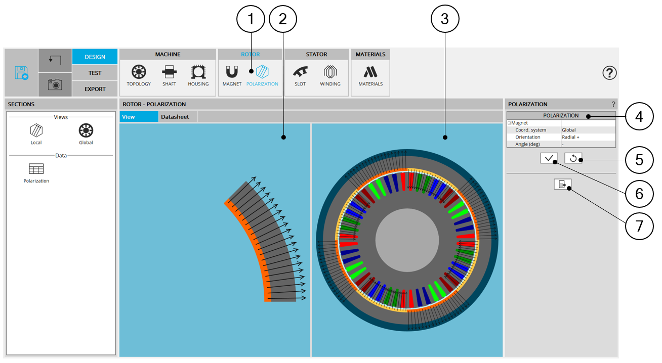Open the Winding design icon
Image resolution: width=662 pixels, height=363 pixels.
tap(330, 72)
